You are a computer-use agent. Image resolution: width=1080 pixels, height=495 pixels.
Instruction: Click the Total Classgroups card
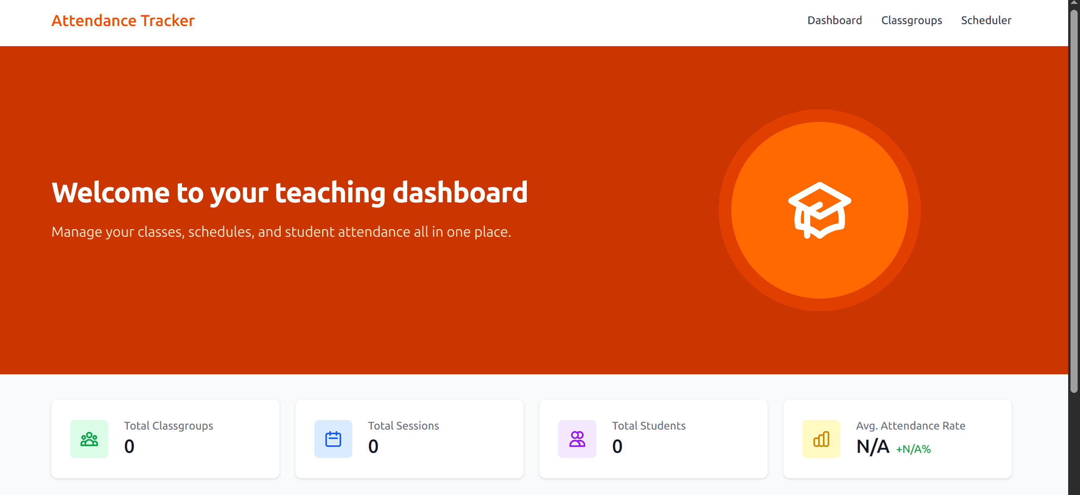point(165,439)
